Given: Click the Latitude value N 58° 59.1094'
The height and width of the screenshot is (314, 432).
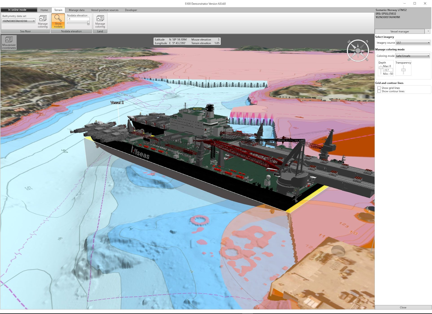Looking at the screenshot, I should pyautogui.click(x=178, y=40).
